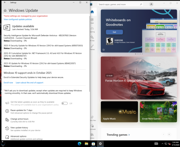Click the Settings home icon beside Windows Update
Image resolution: width=180 pixels, height=147 pixels.
coord(5,10)
